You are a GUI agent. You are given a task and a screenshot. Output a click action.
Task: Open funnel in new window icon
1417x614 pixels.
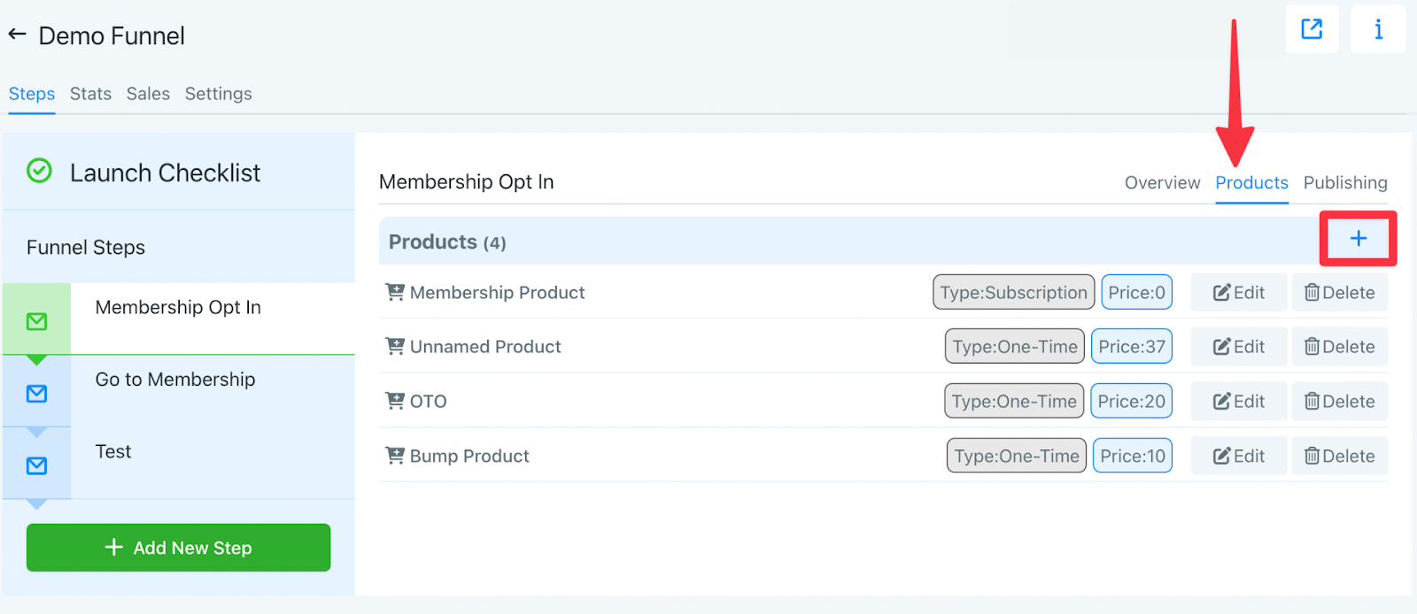click(x=1312, y=29)
